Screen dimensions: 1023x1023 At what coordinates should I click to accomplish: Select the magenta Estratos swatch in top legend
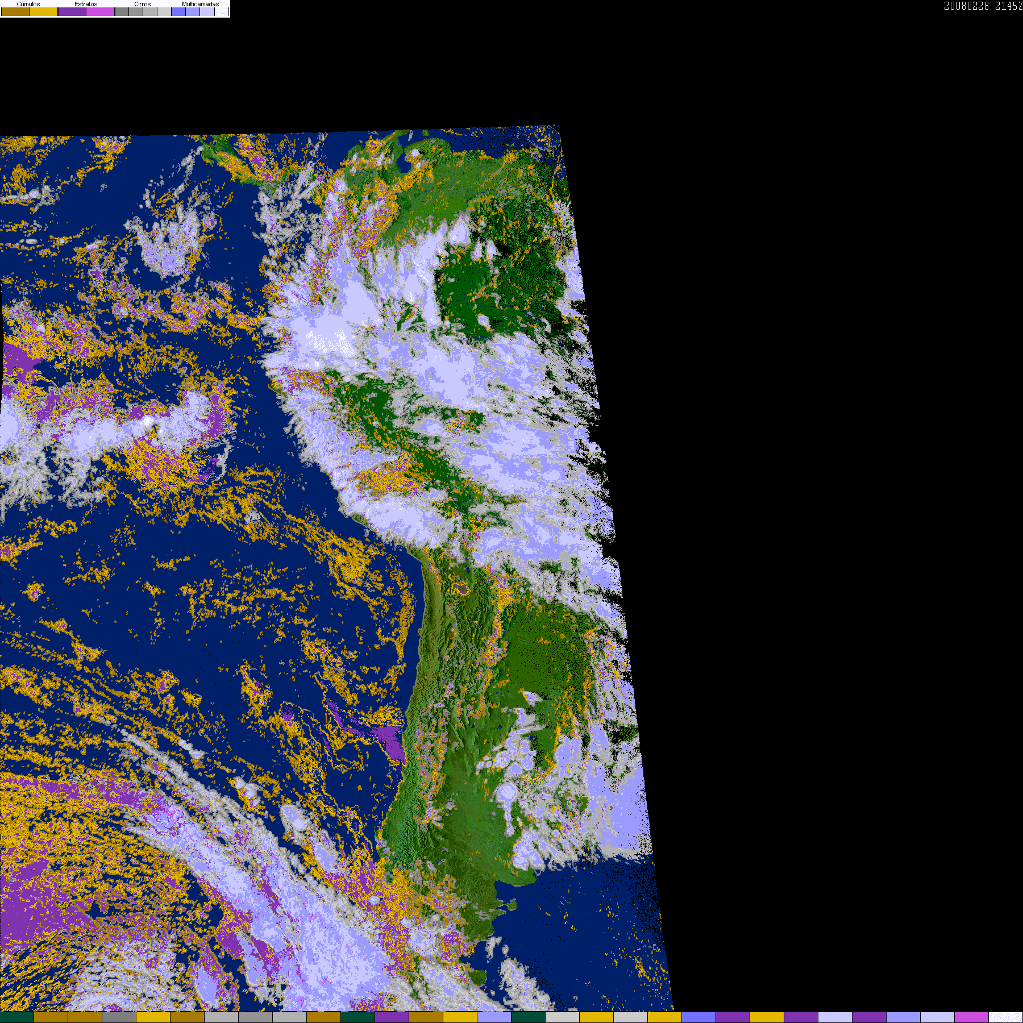tap(100, 11)
